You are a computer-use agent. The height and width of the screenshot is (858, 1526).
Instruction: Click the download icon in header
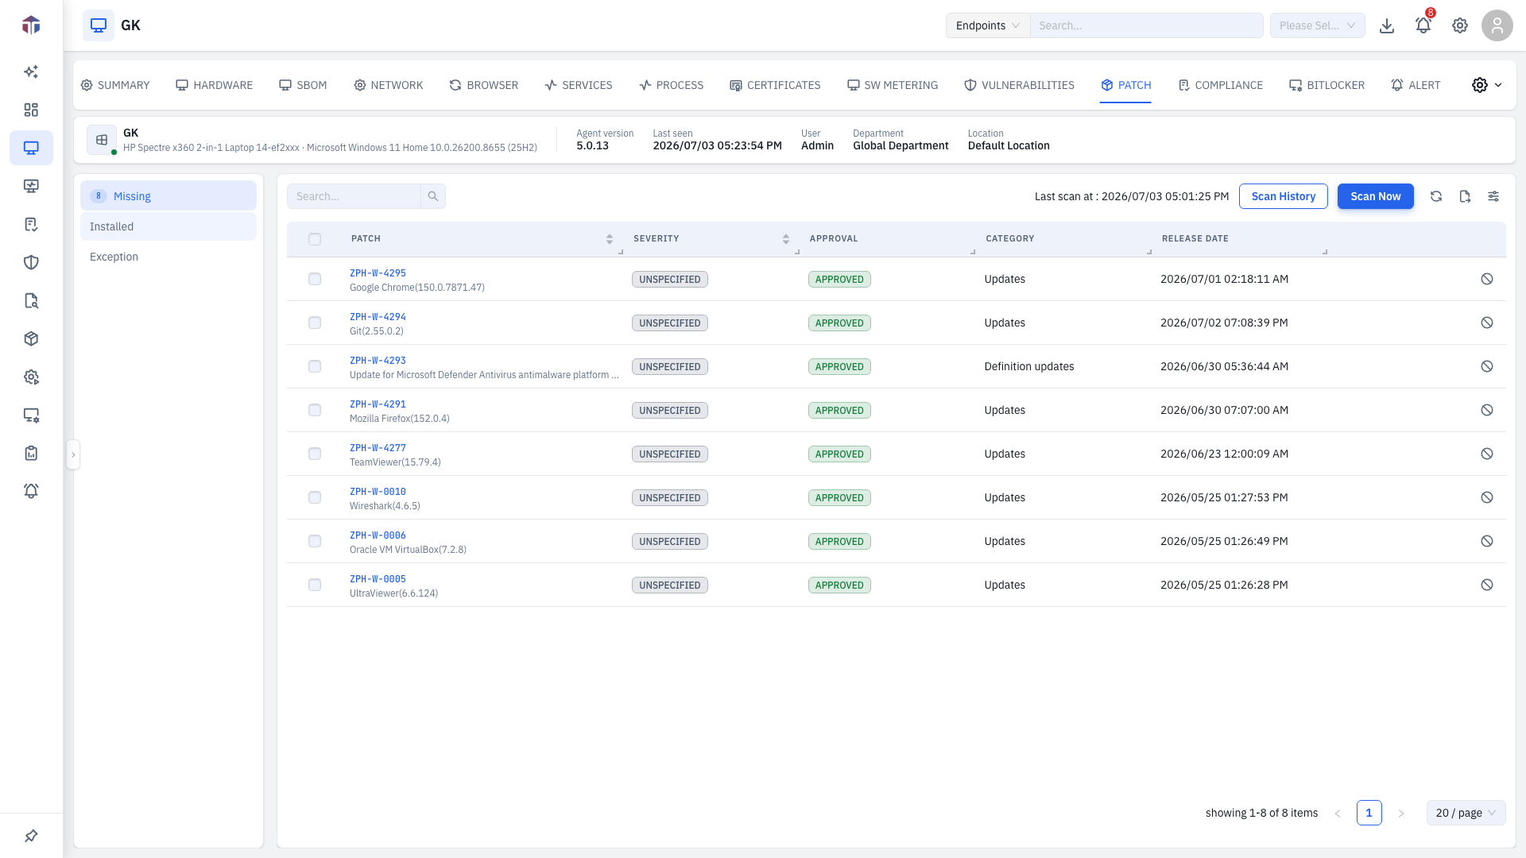(x=1387, y=25)
